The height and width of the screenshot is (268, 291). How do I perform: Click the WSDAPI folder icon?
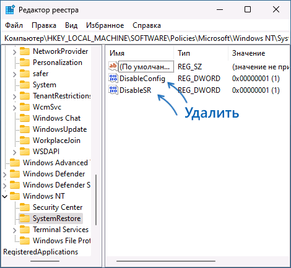tap(25, 152)
